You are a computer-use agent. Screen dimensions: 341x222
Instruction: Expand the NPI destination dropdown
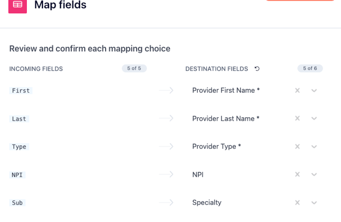pyautogui.click(x=314, y=174)
